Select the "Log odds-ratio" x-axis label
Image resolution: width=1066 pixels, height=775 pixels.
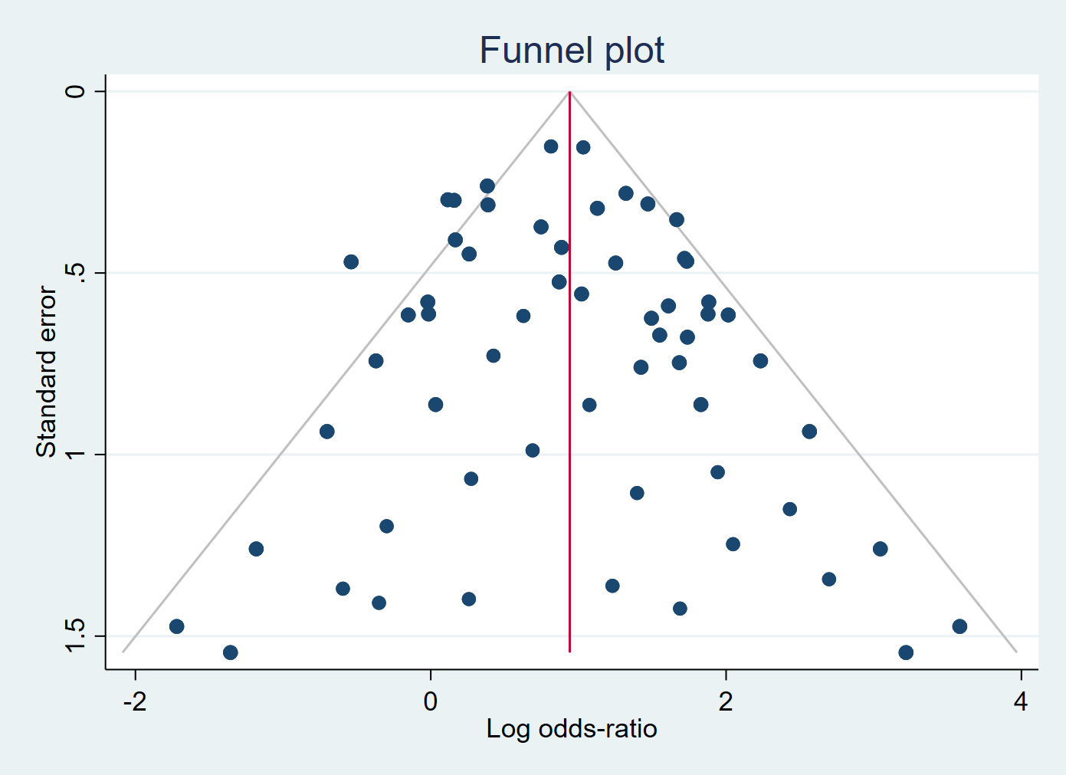(x=571, y=728)
